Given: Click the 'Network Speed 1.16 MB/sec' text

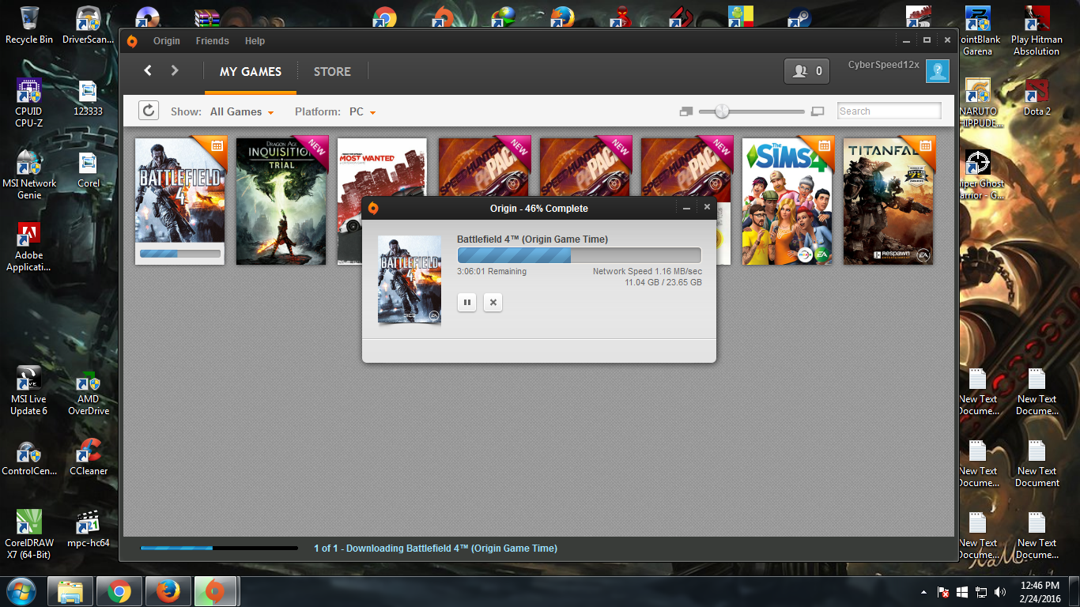Looking at the screenshot, I should coord(648,271).
